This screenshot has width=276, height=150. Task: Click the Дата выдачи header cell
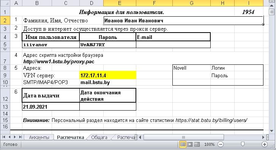tap(51, 95)
